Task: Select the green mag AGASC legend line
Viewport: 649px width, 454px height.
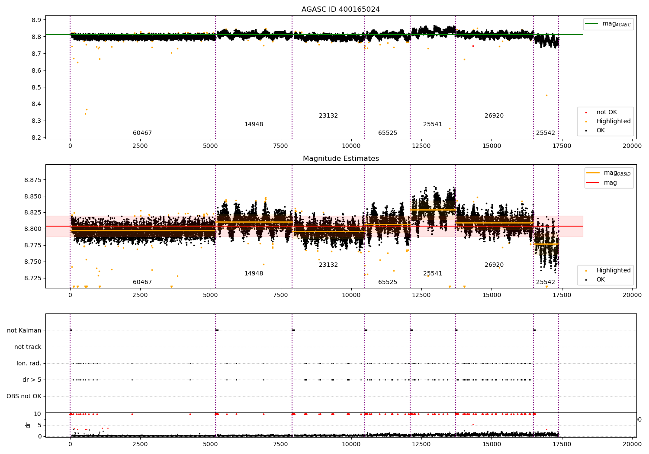Action: [x=591, y=24]
